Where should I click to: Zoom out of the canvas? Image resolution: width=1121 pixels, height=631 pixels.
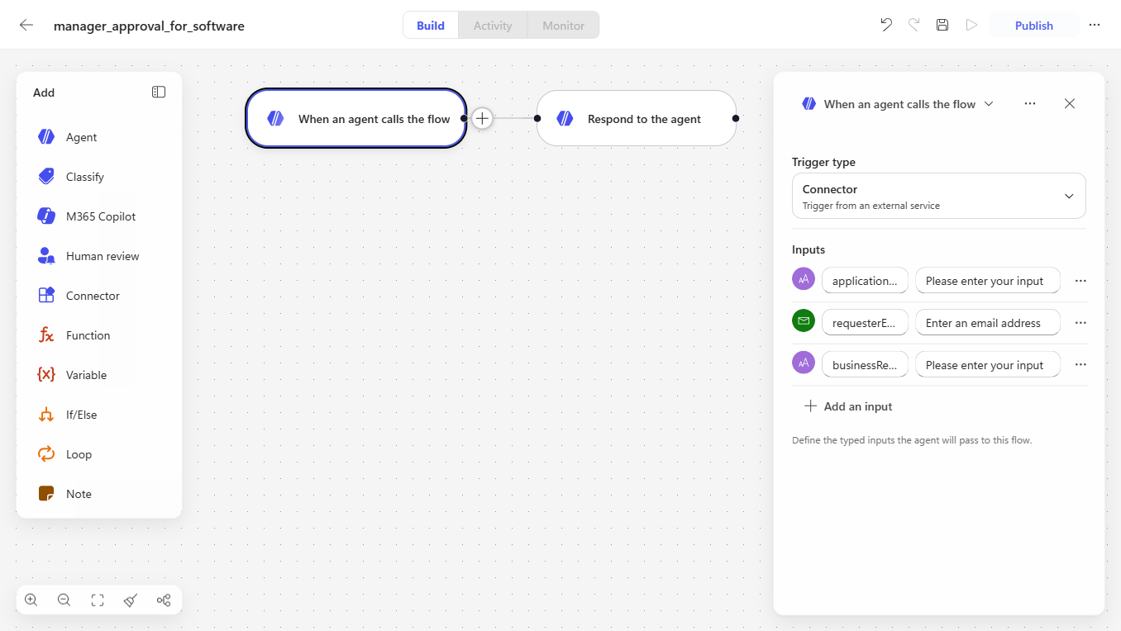tap(64, 600)
